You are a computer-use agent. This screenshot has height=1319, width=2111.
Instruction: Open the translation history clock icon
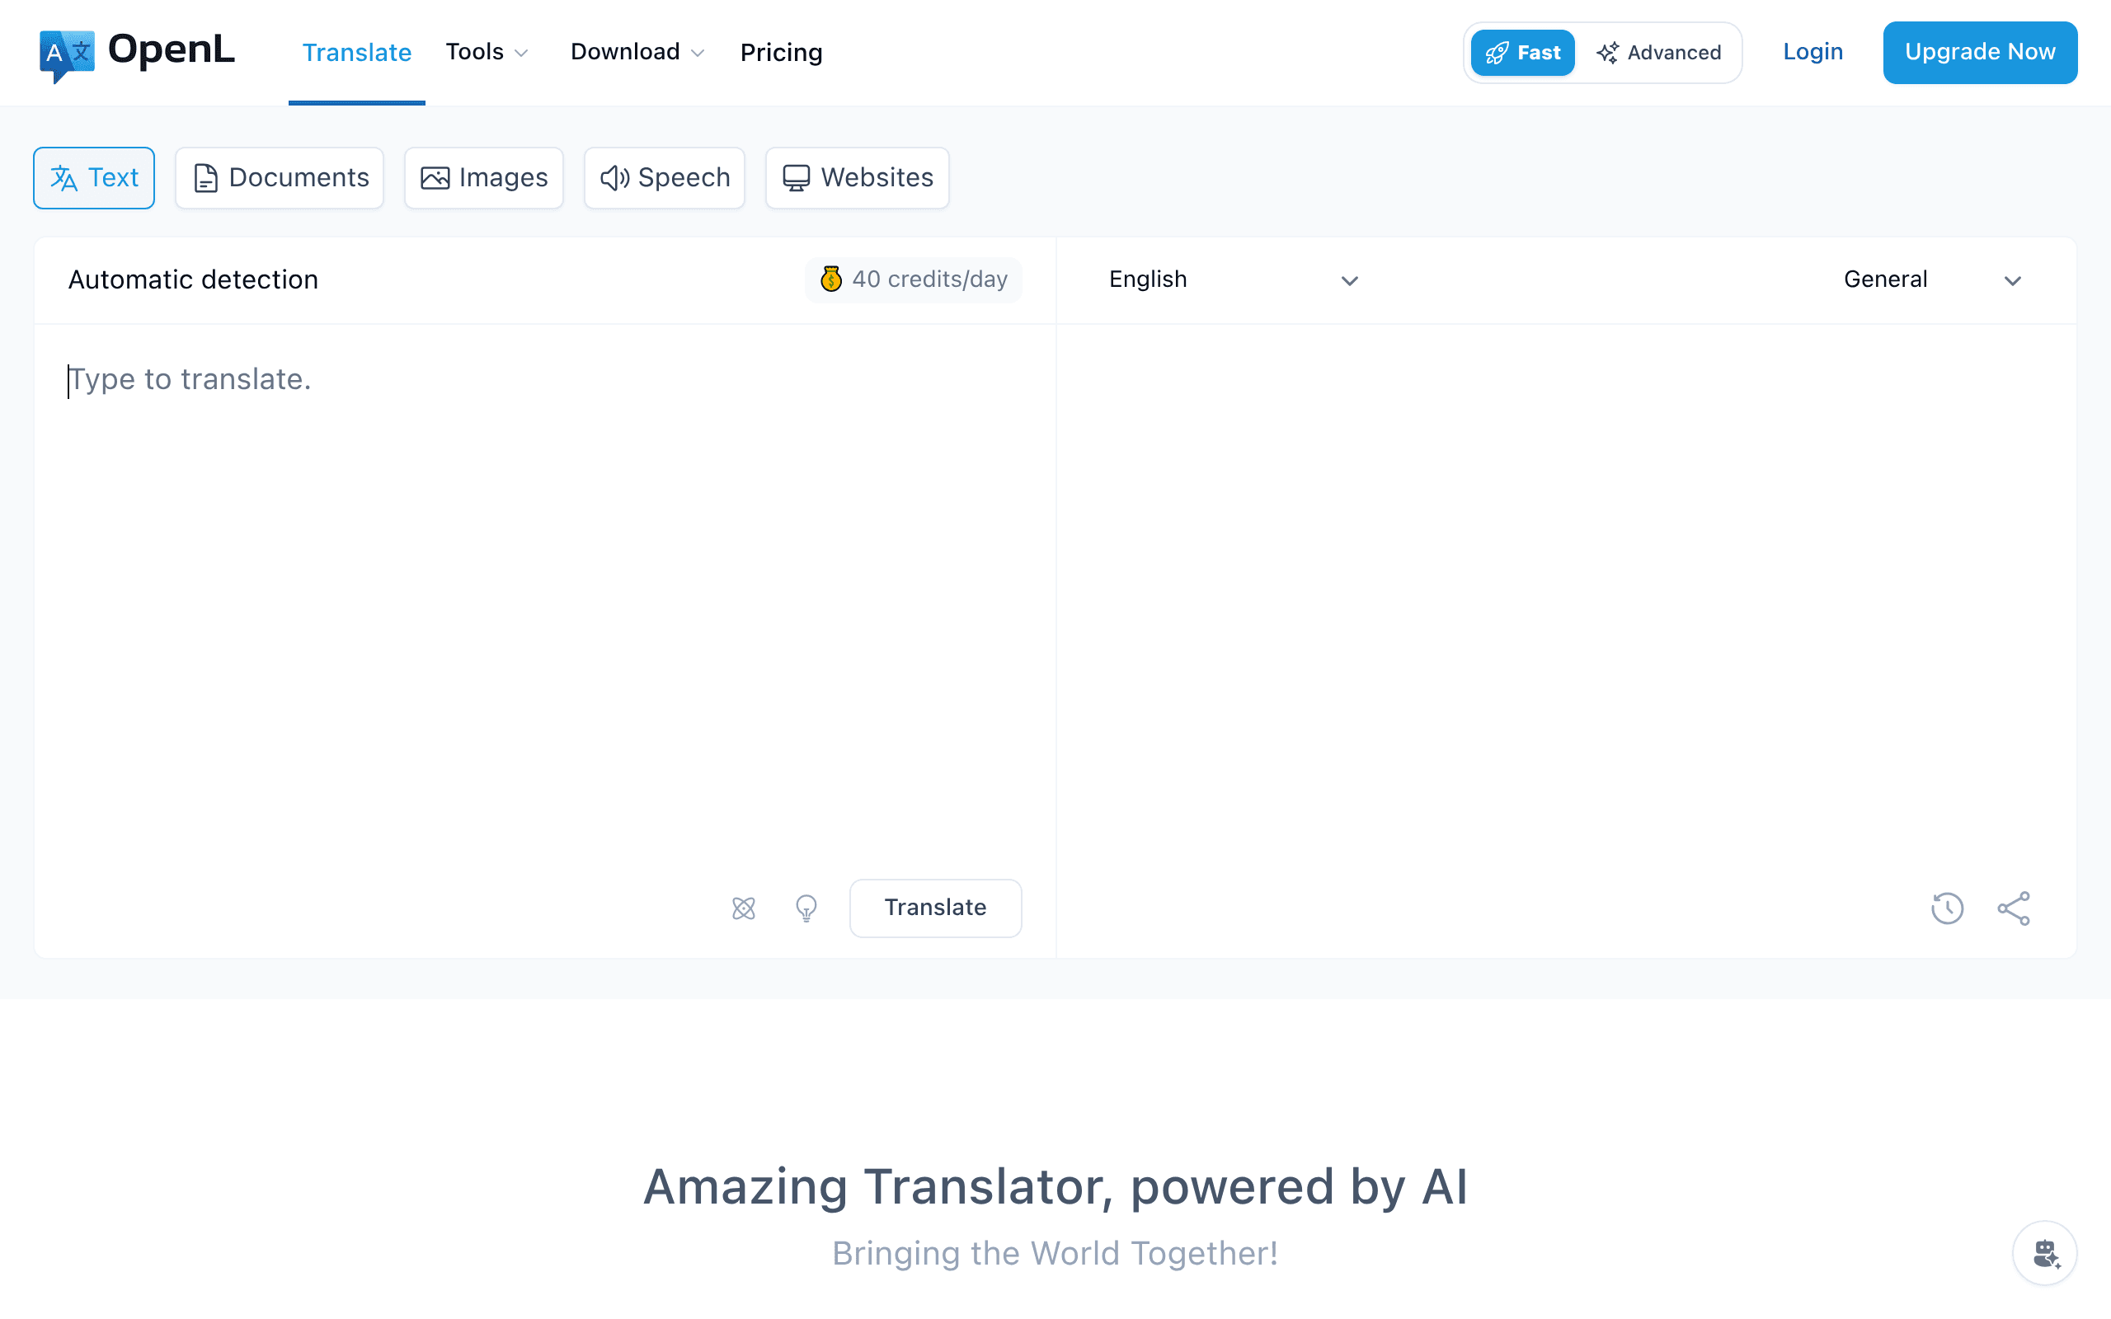(1946, 908)
